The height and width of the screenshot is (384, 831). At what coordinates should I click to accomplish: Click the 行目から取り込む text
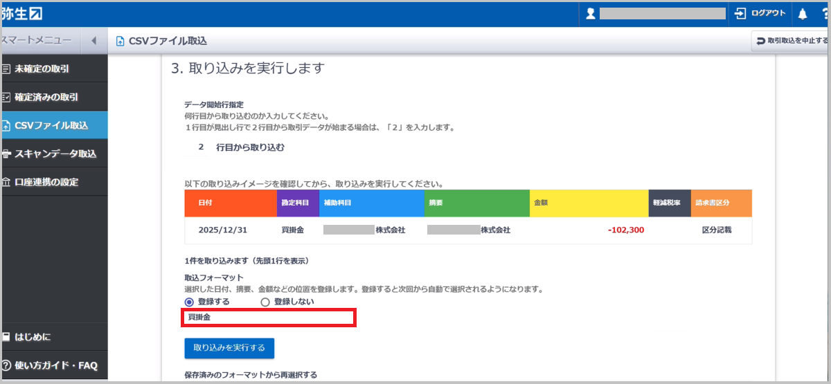tap(250, 147)
